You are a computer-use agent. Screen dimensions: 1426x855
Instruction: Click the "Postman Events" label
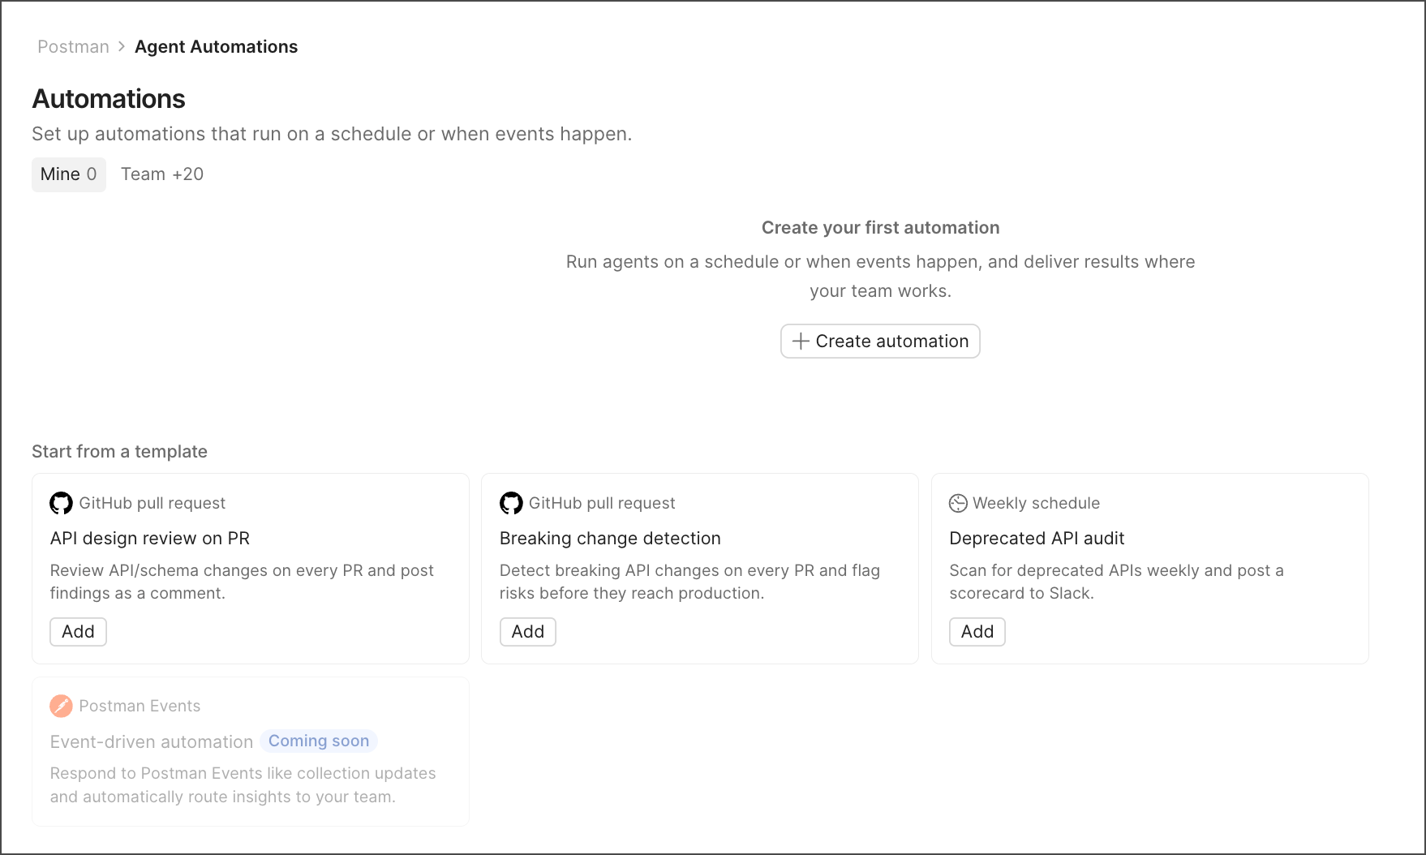pos(140,706)
